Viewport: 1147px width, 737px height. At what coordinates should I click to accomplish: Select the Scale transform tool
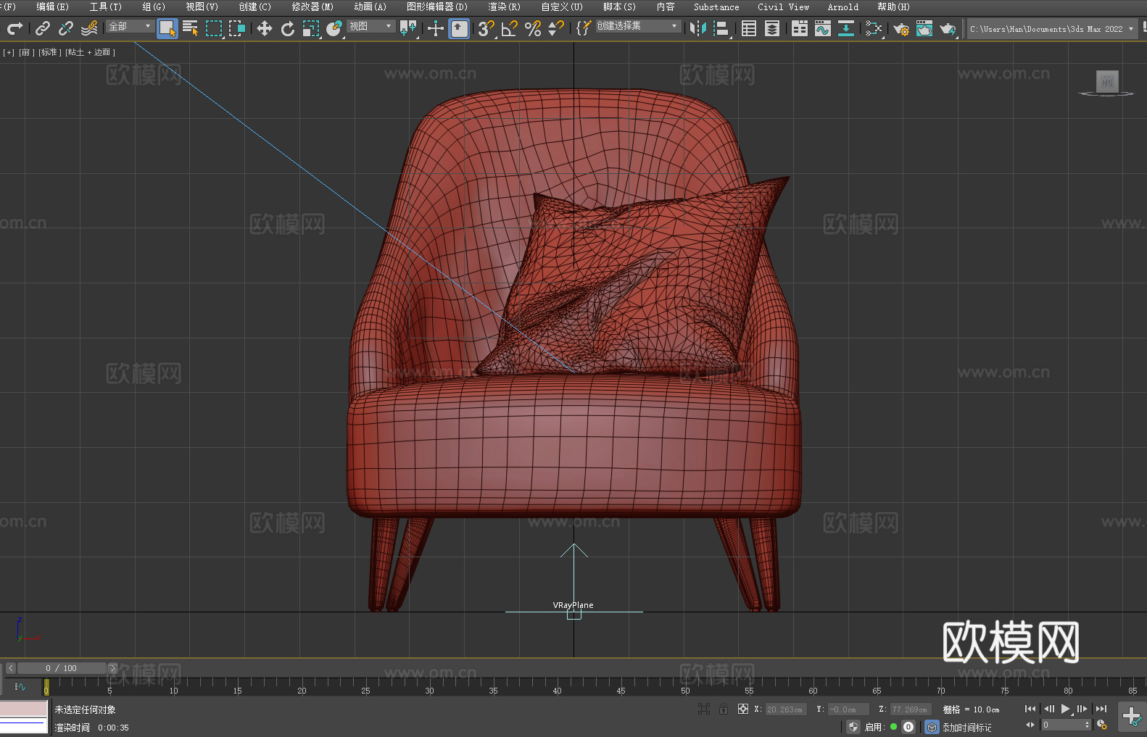point(311,28)
